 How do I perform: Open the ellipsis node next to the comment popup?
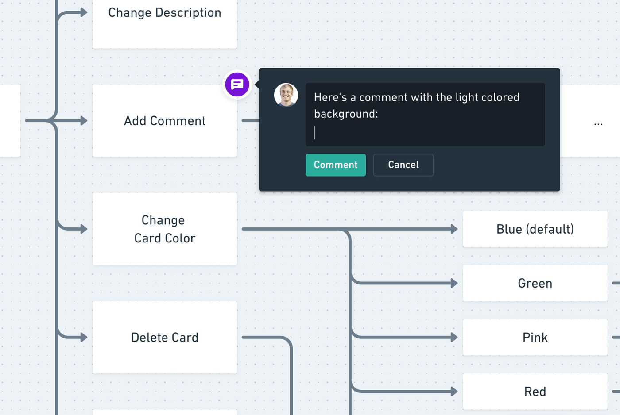(x=599, y=123)
